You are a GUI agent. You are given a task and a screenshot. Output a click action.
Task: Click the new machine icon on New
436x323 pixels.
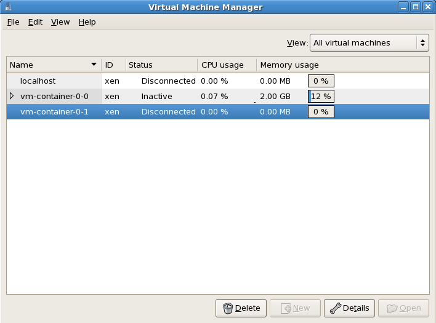pyautogui.click(x=286, y=308)
